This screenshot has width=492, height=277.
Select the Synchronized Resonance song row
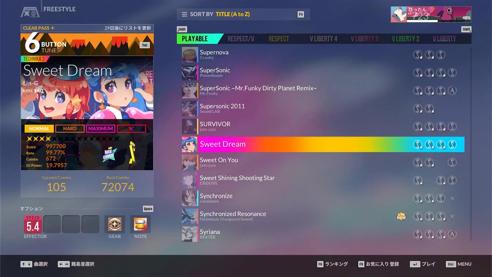tap(323, 216)
